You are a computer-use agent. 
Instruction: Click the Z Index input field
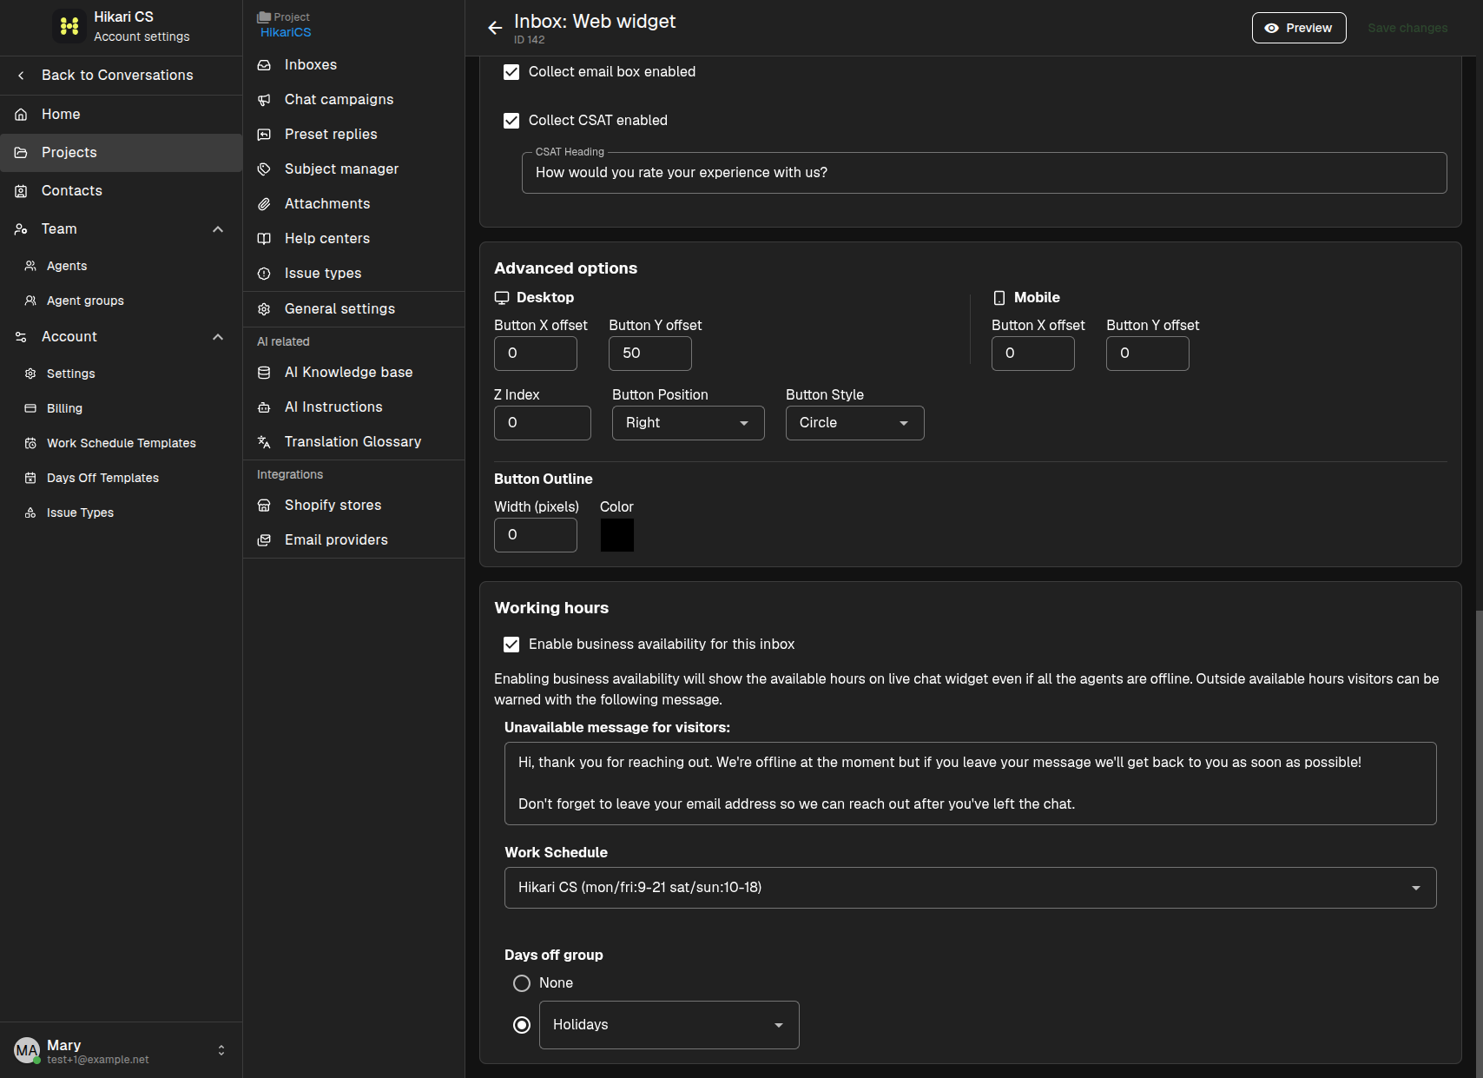(543, 423)
